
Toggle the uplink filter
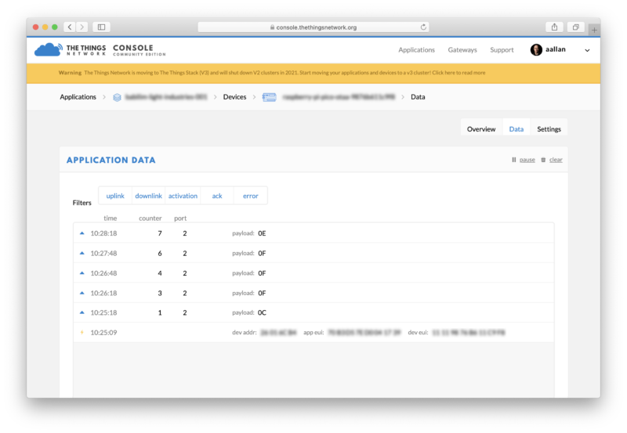coord(115,196)
